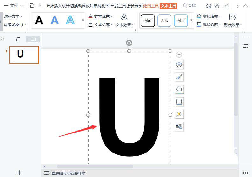Switch to the 动画 tab
Viewport: 252px width, 177px height.
82,6
